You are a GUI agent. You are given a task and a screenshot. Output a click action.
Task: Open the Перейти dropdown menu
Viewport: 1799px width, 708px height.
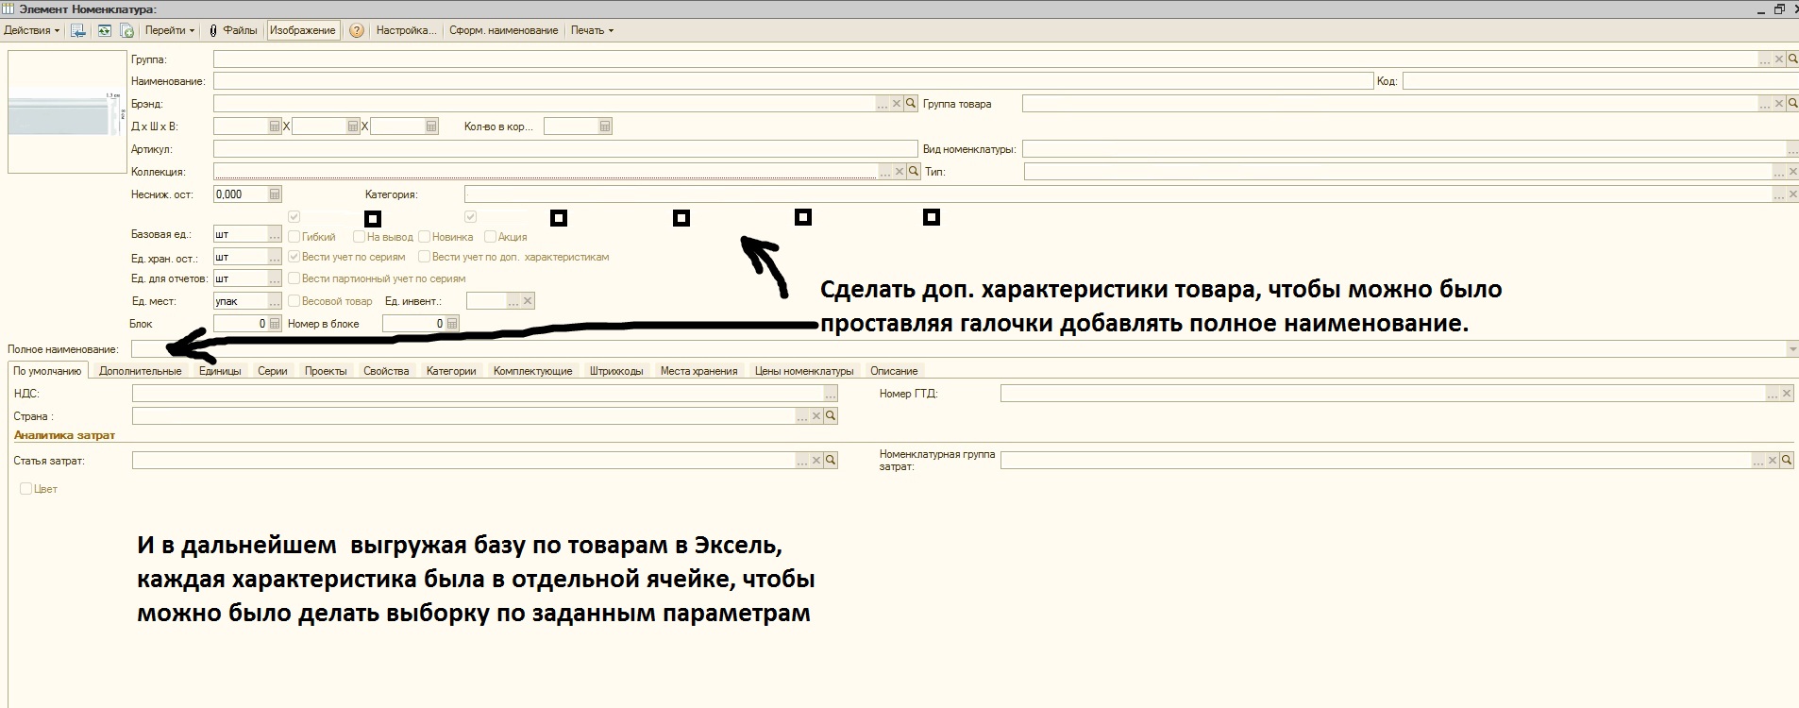coord(170,30)
